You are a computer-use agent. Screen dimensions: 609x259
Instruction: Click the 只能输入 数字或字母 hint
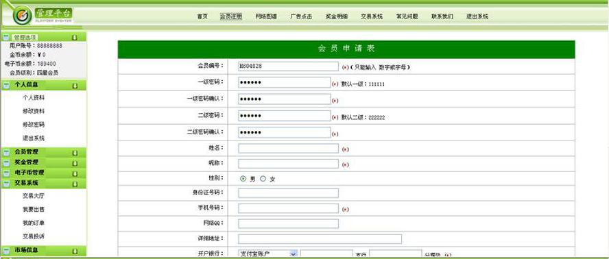click(x=380, y=67)
